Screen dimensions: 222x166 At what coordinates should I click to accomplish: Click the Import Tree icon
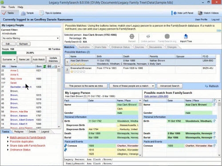click(x=186, y=36)
